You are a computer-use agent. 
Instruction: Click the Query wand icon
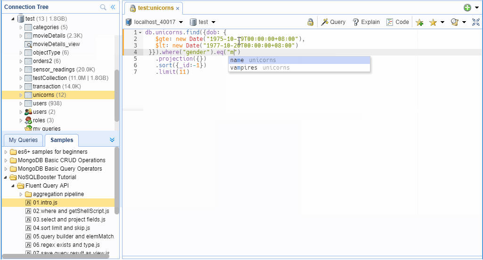point(324,22)
